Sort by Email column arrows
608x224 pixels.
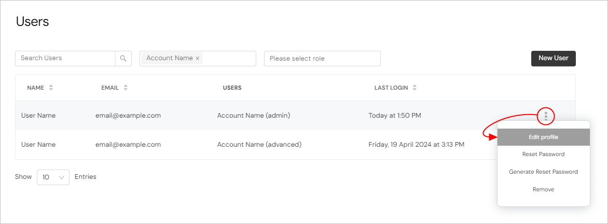[126, 88]
